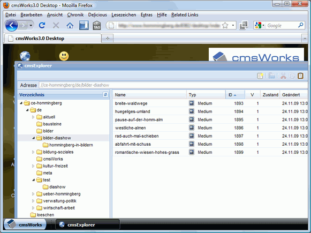Screen dimensions: 311x233
Task: Sort list by Typ column
Action: pos(206,95)
